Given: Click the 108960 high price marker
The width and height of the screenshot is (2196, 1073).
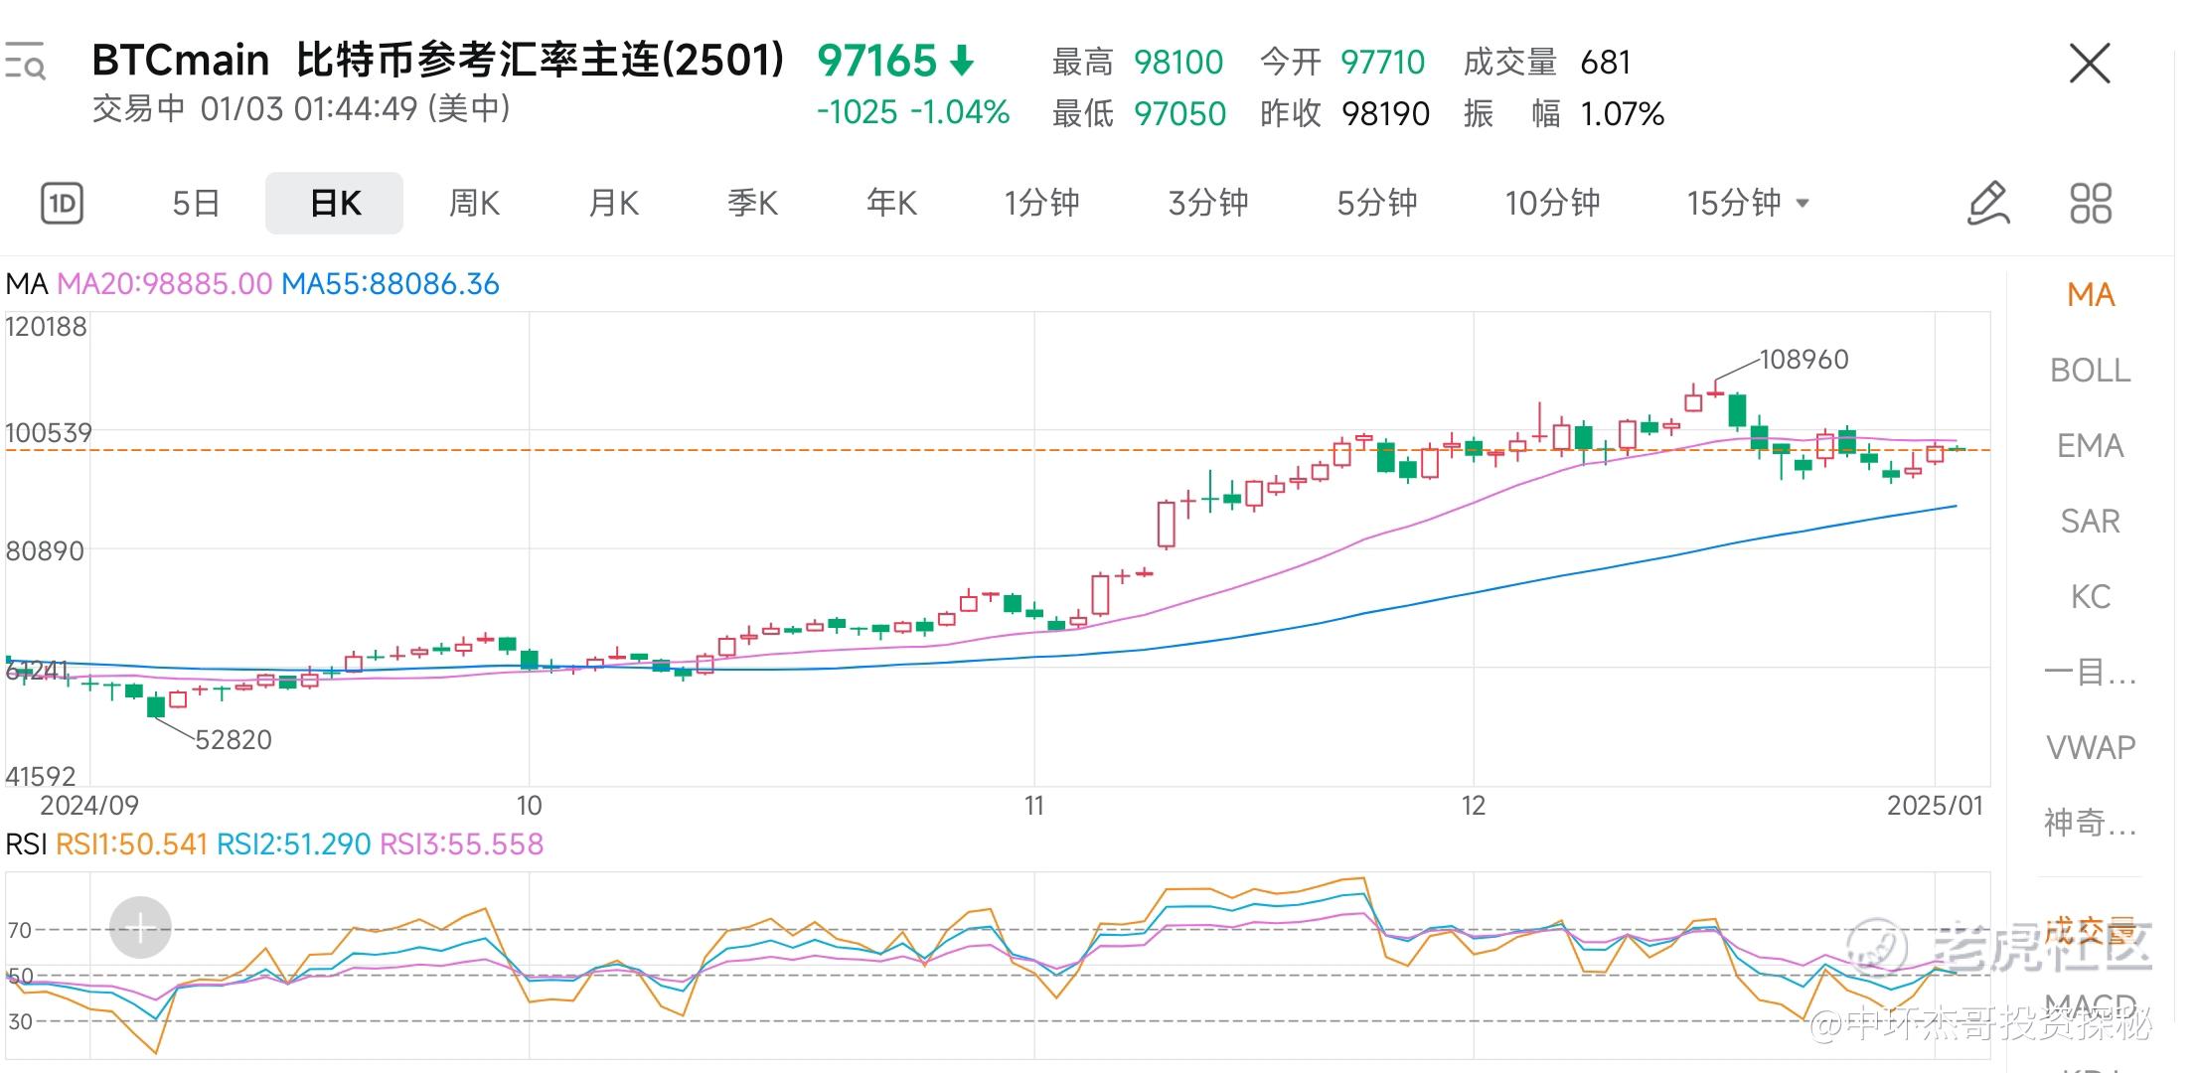Looking at the screenshot, I should coord(1803,360).
